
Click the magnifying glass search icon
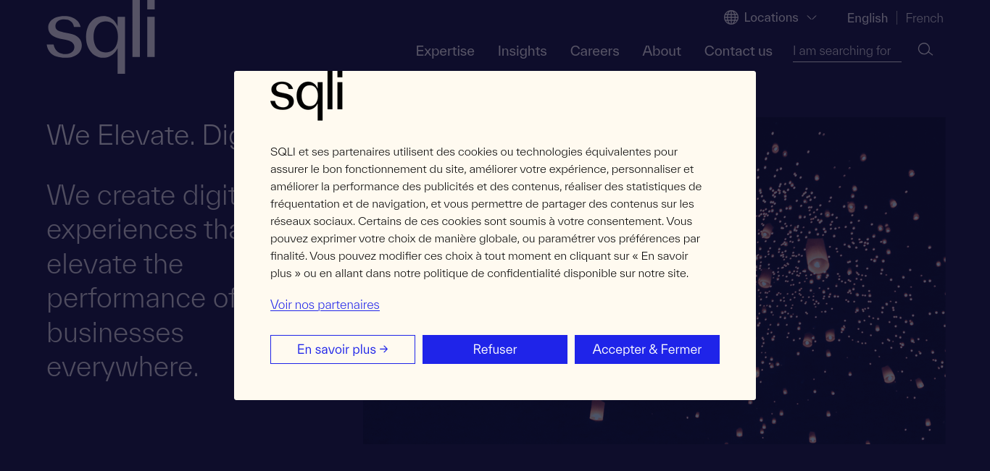pos(925,50)
